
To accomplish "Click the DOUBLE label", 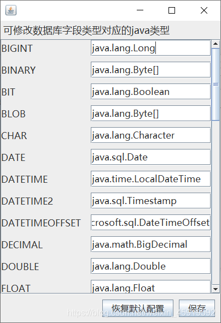I will tap(20, 267).
